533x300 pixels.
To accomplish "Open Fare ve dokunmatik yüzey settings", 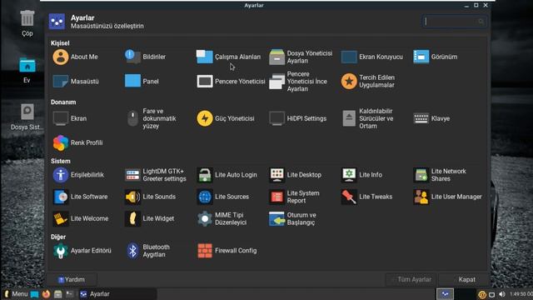I will coord(152,118).
